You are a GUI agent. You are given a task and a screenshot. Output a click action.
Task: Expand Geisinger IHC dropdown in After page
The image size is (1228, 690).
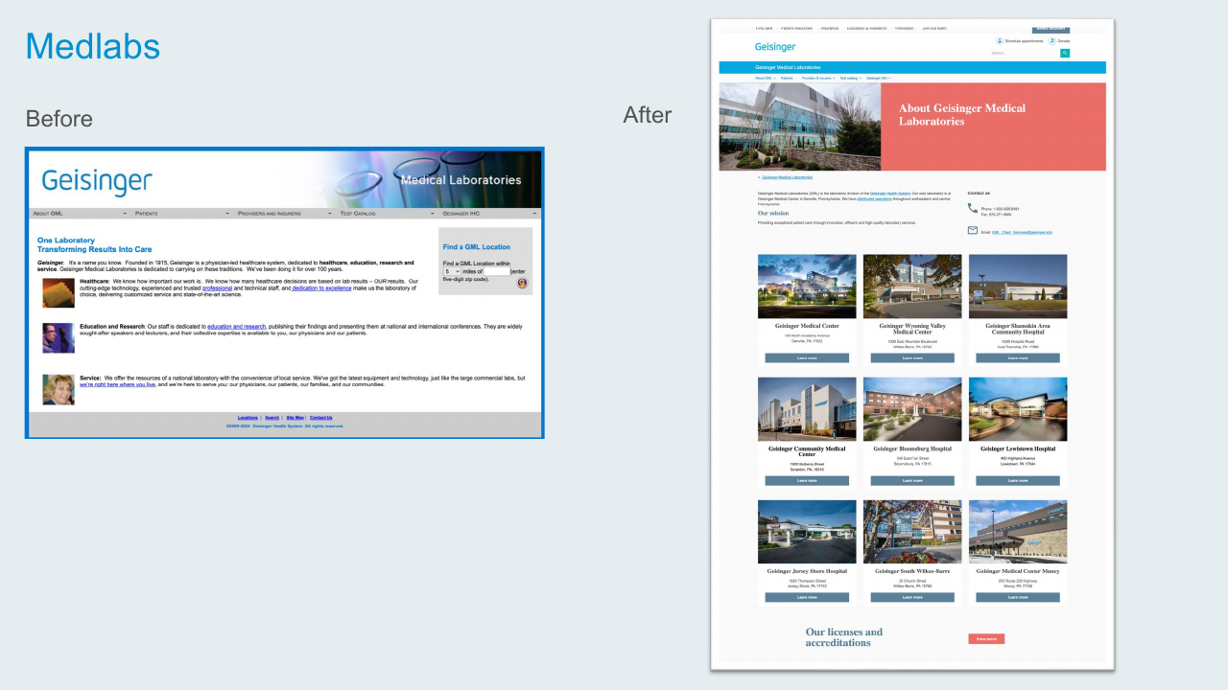coord(879,78)
